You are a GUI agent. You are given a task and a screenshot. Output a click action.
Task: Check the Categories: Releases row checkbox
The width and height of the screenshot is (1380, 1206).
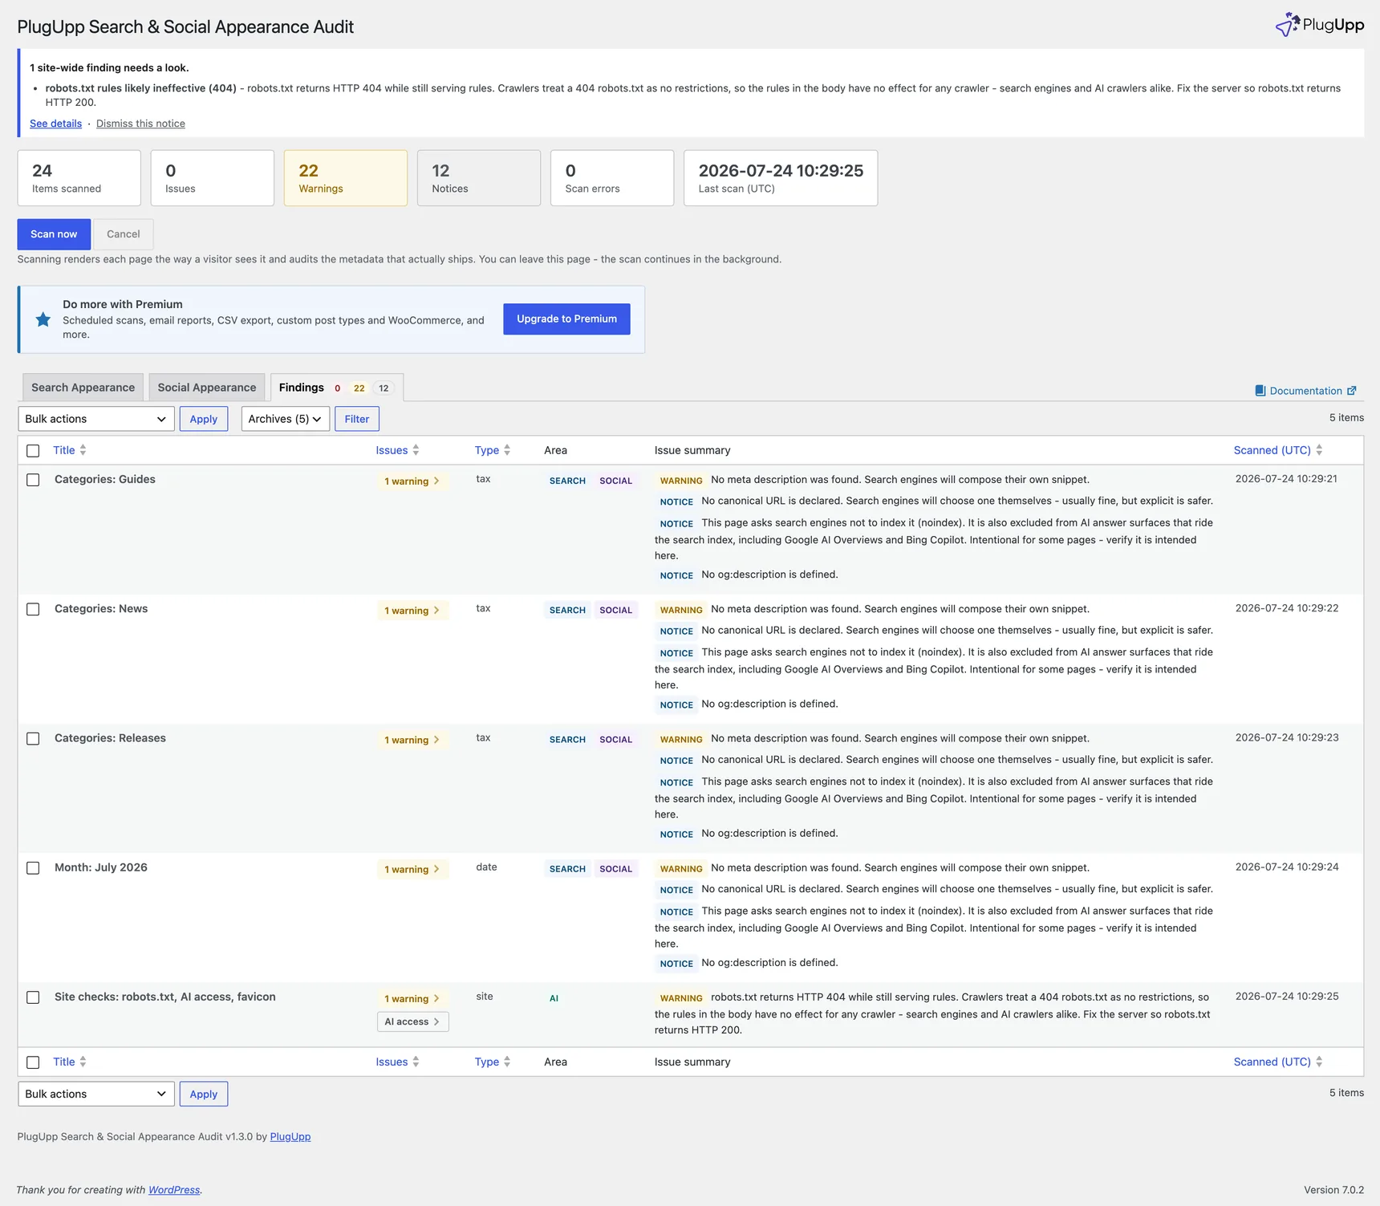33,738
